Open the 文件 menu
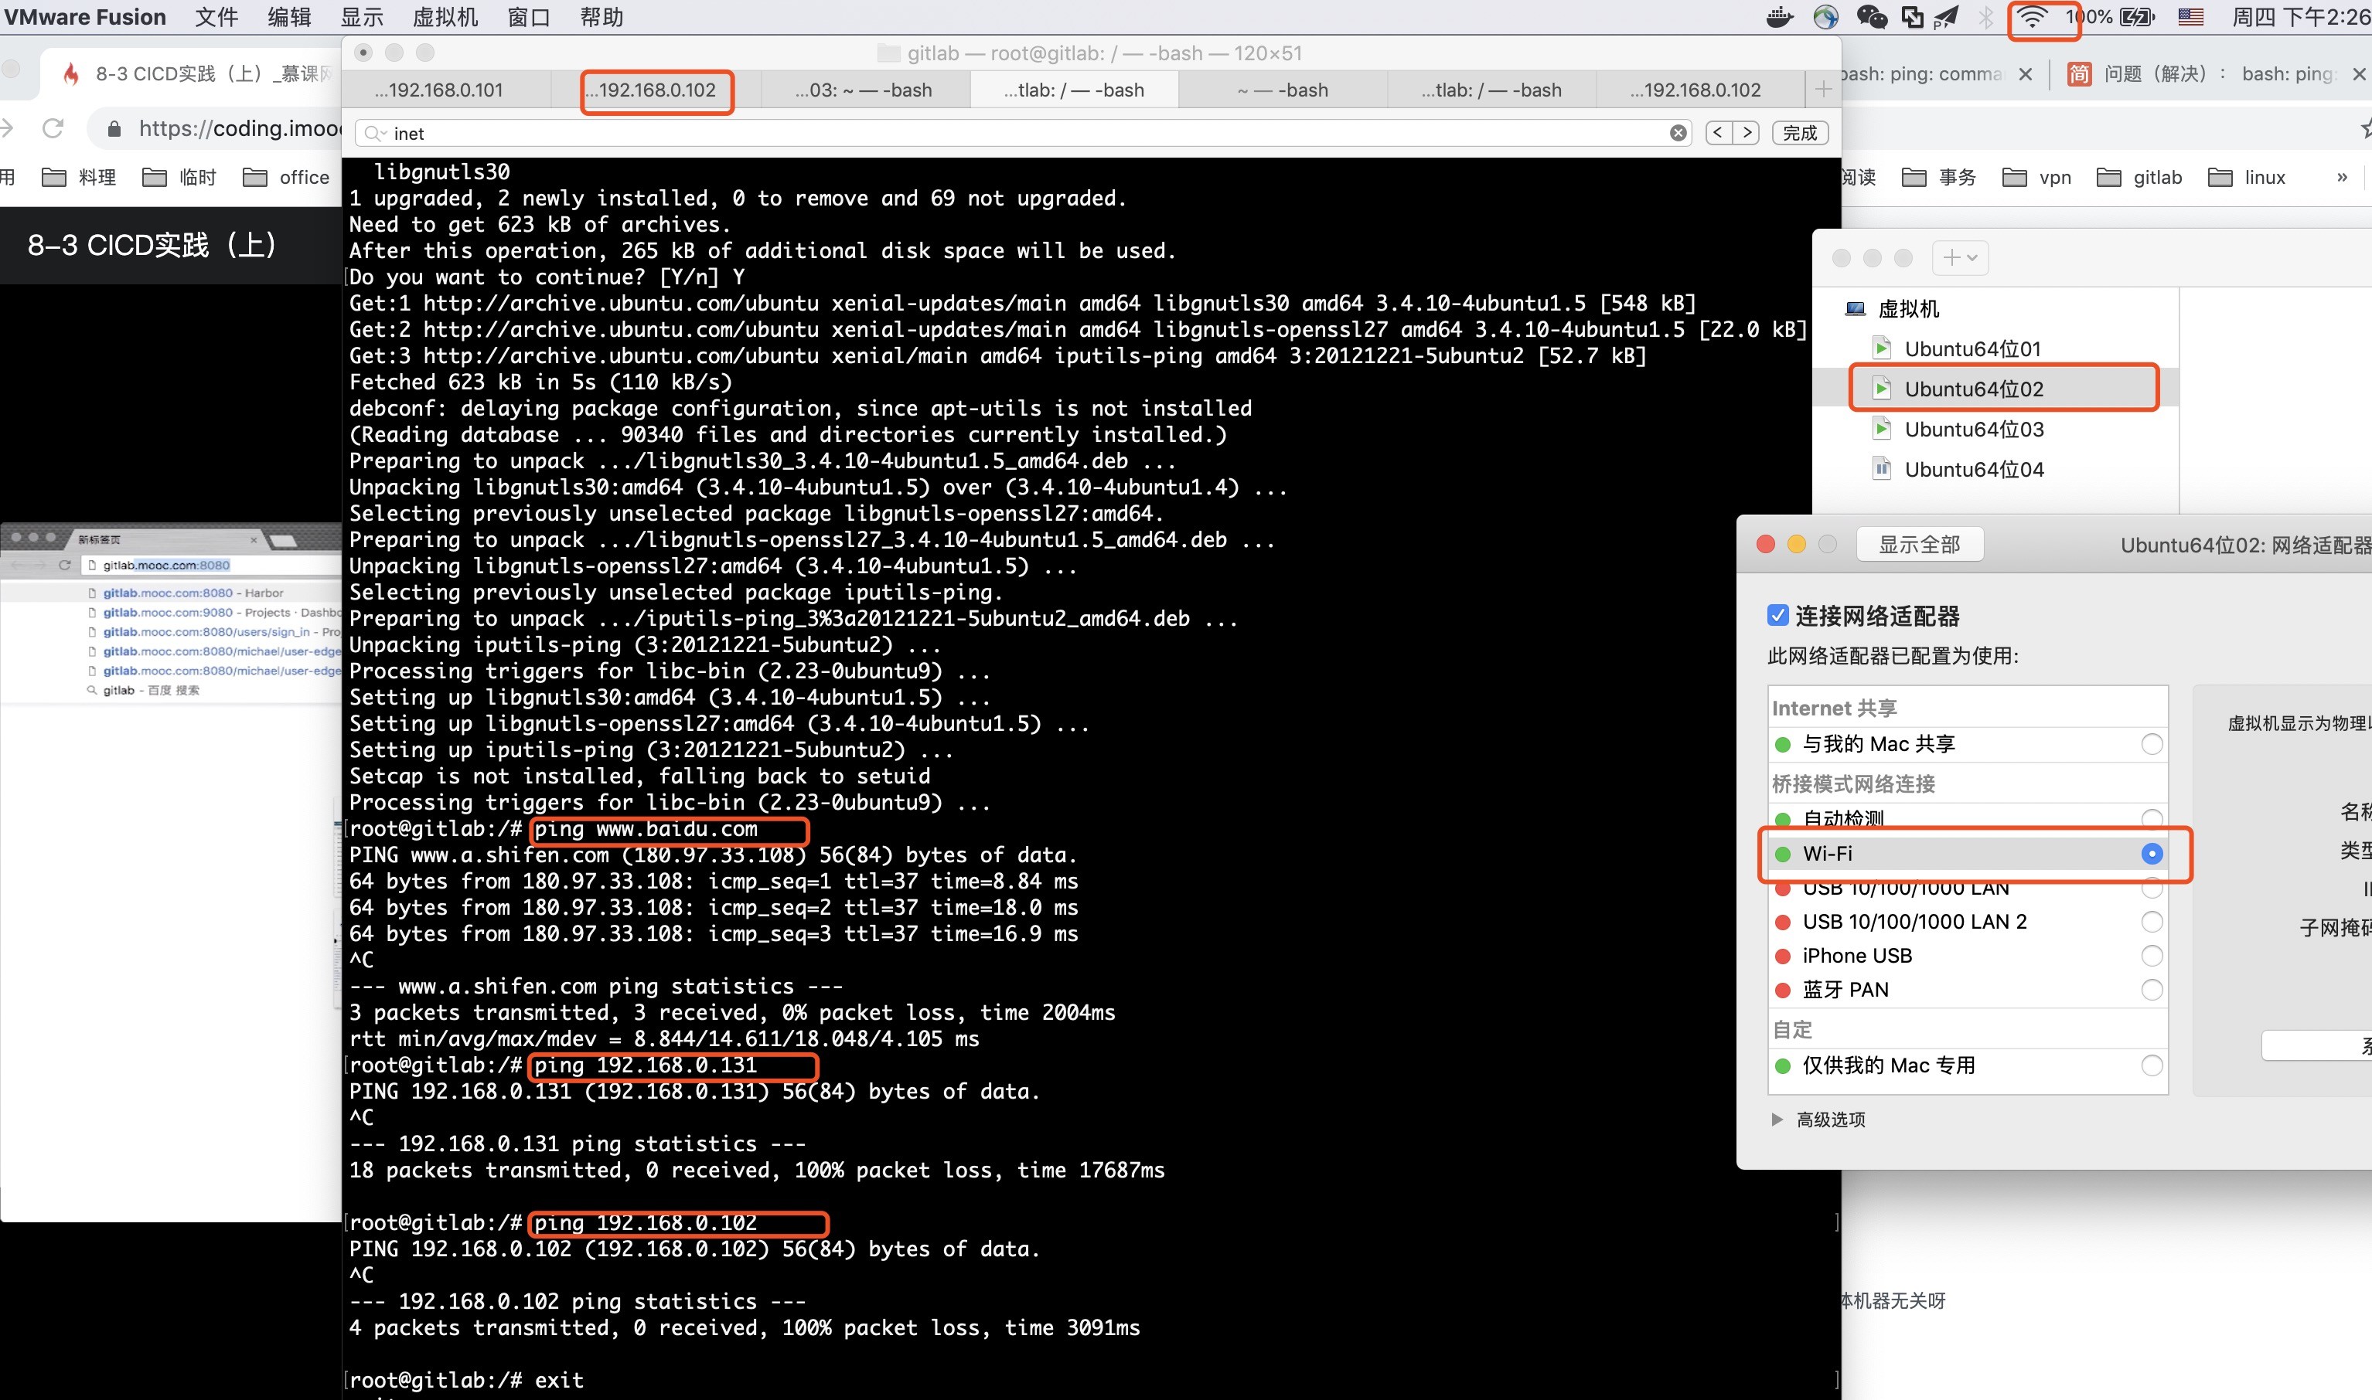Screen dimensions: 2372x1400 point(216,17)
